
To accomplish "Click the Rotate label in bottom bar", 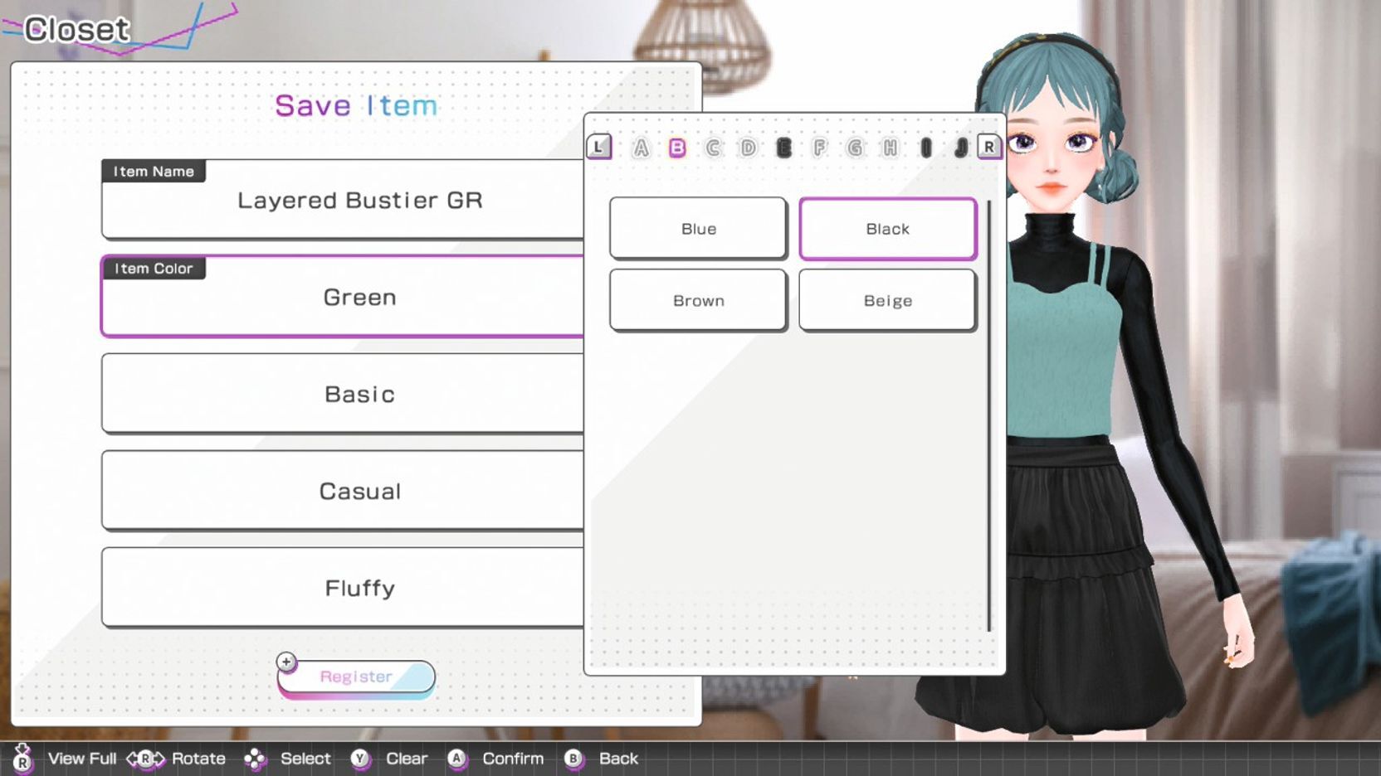I will tap(198, 759).
